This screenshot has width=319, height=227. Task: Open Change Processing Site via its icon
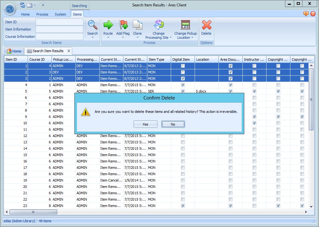click(158, 24)
